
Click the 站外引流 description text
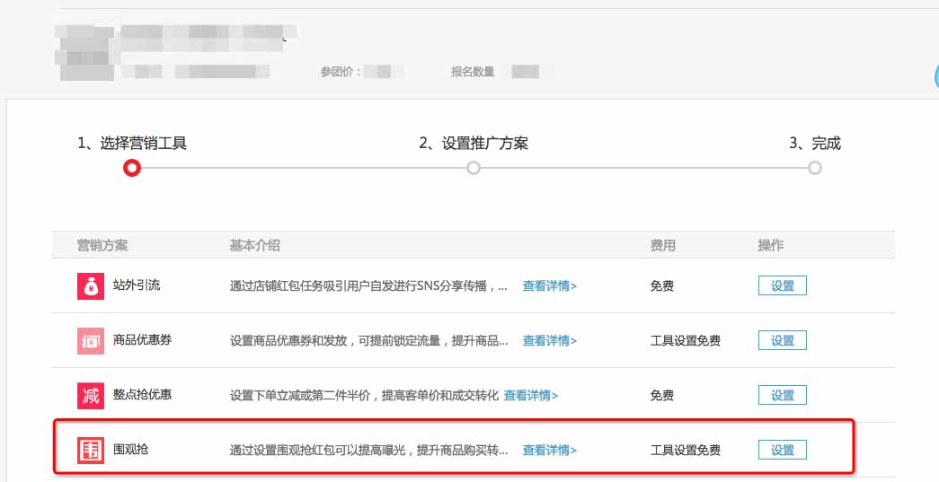(x=368, y=285)
